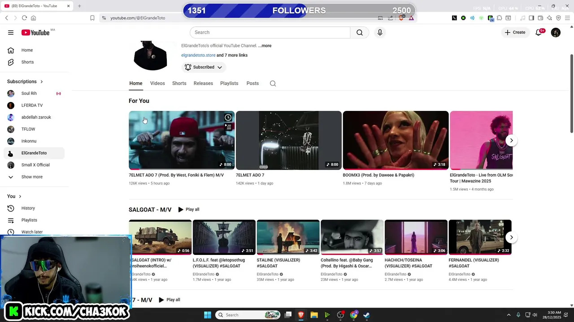
Task: Show next SALGOAT playlist videos arrow
Action: 511,237
